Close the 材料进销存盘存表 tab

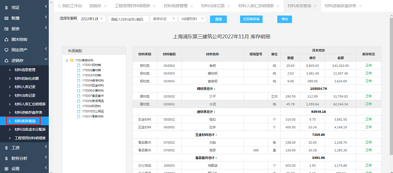360,6
